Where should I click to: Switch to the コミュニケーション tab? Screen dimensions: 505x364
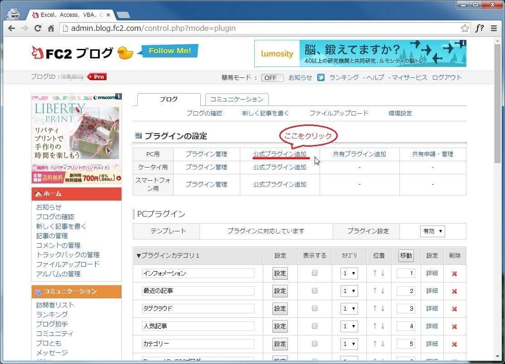pos(237,99)
